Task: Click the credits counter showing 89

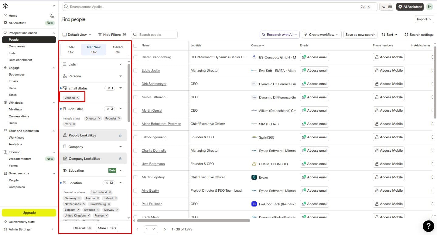Action: click(x=387, y=7)
